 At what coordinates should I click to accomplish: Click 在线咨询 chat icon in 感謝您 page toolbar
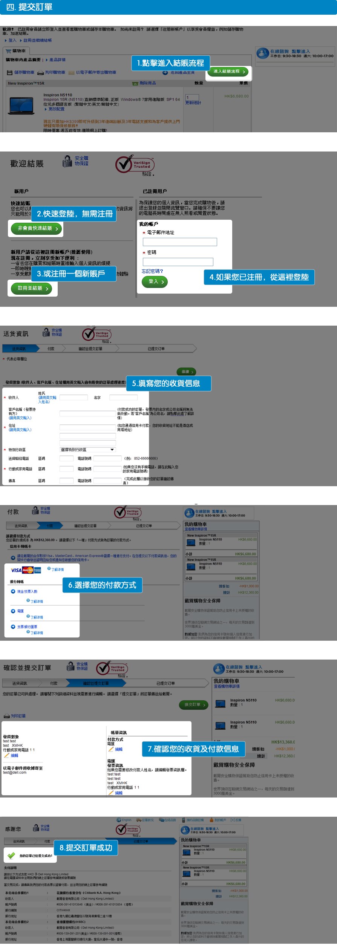click(161, 820)
